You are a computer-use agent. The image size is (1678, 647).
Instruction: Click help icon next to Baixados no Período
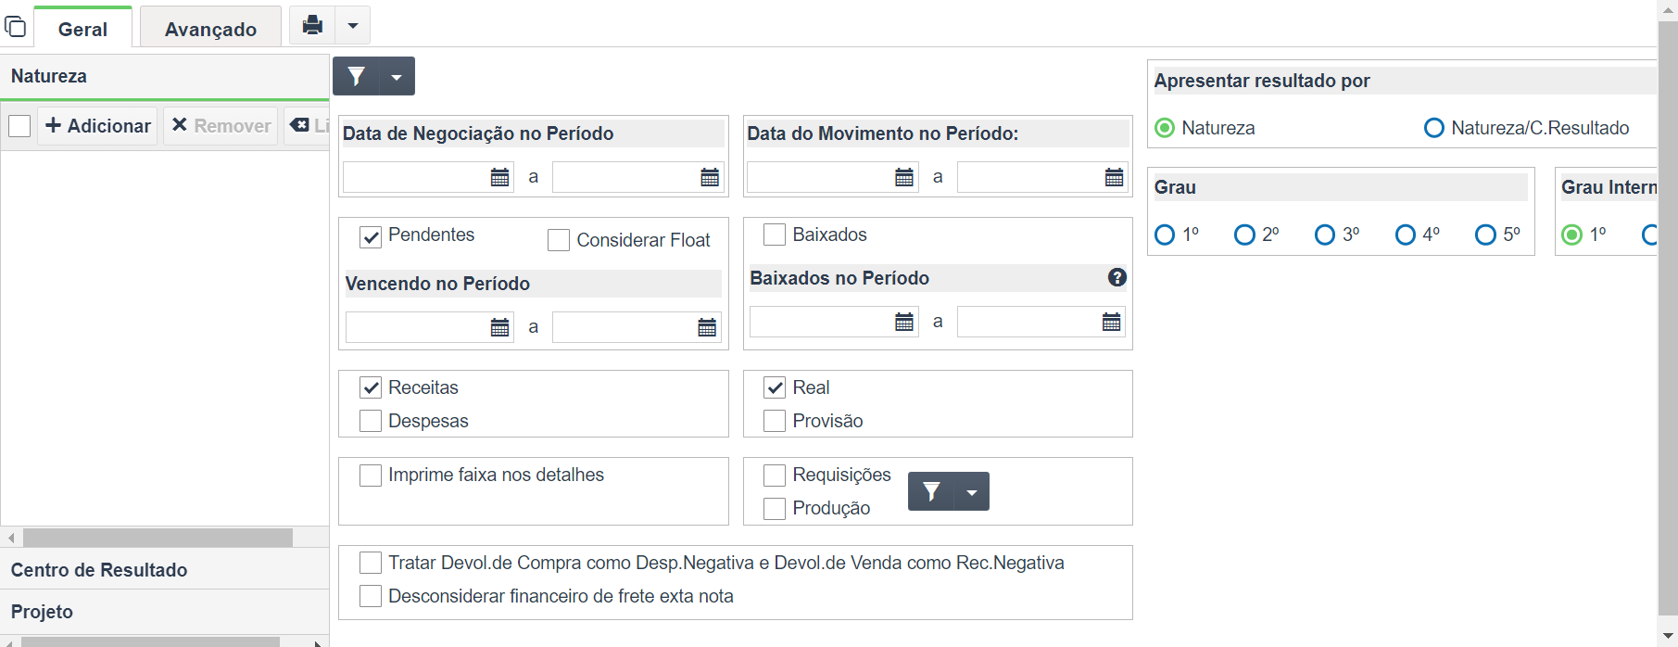[1117, 277]
